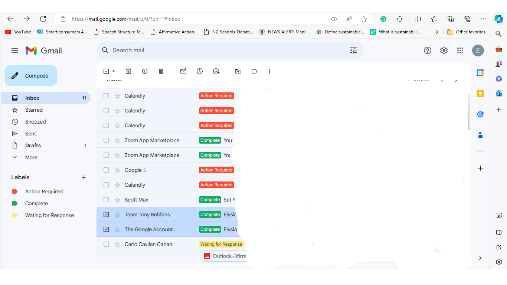The height and width of the screenshot is (285, 507).
Task: Mark selected emails as unread
Action: click(x=183, y=71)
